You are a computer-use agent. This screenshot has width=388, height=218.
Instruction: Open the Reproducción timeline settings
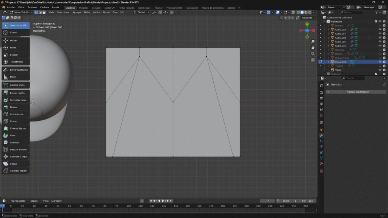[19, 201]
